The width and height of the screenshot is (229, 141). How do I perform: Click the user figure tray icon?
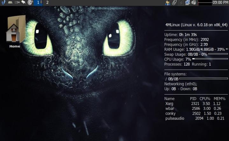click(x=168, y=3)
